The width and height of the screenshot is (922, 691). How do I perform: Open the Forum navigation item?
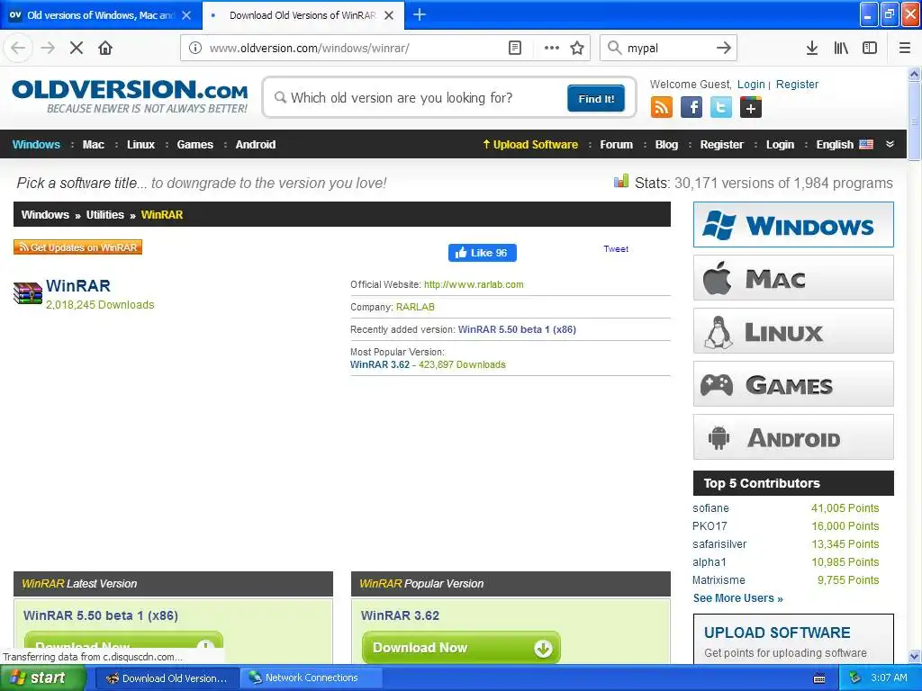[616, 145]
